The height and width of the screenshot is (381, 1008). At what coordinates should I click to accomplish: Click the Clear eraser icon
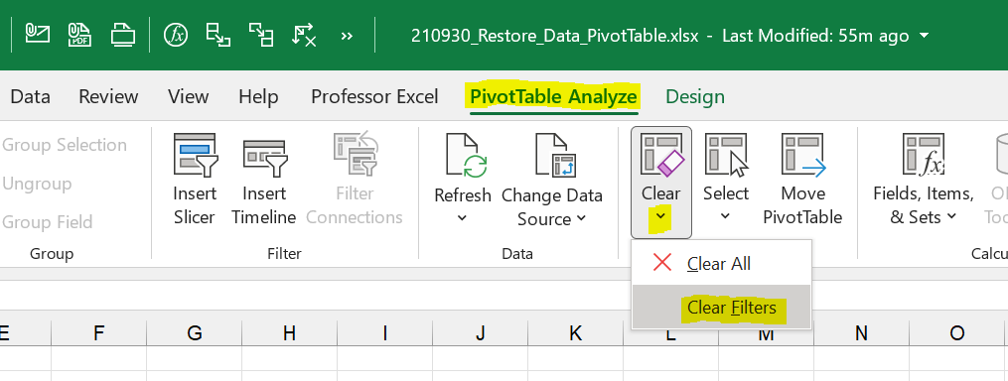click(x=661, y=154)
